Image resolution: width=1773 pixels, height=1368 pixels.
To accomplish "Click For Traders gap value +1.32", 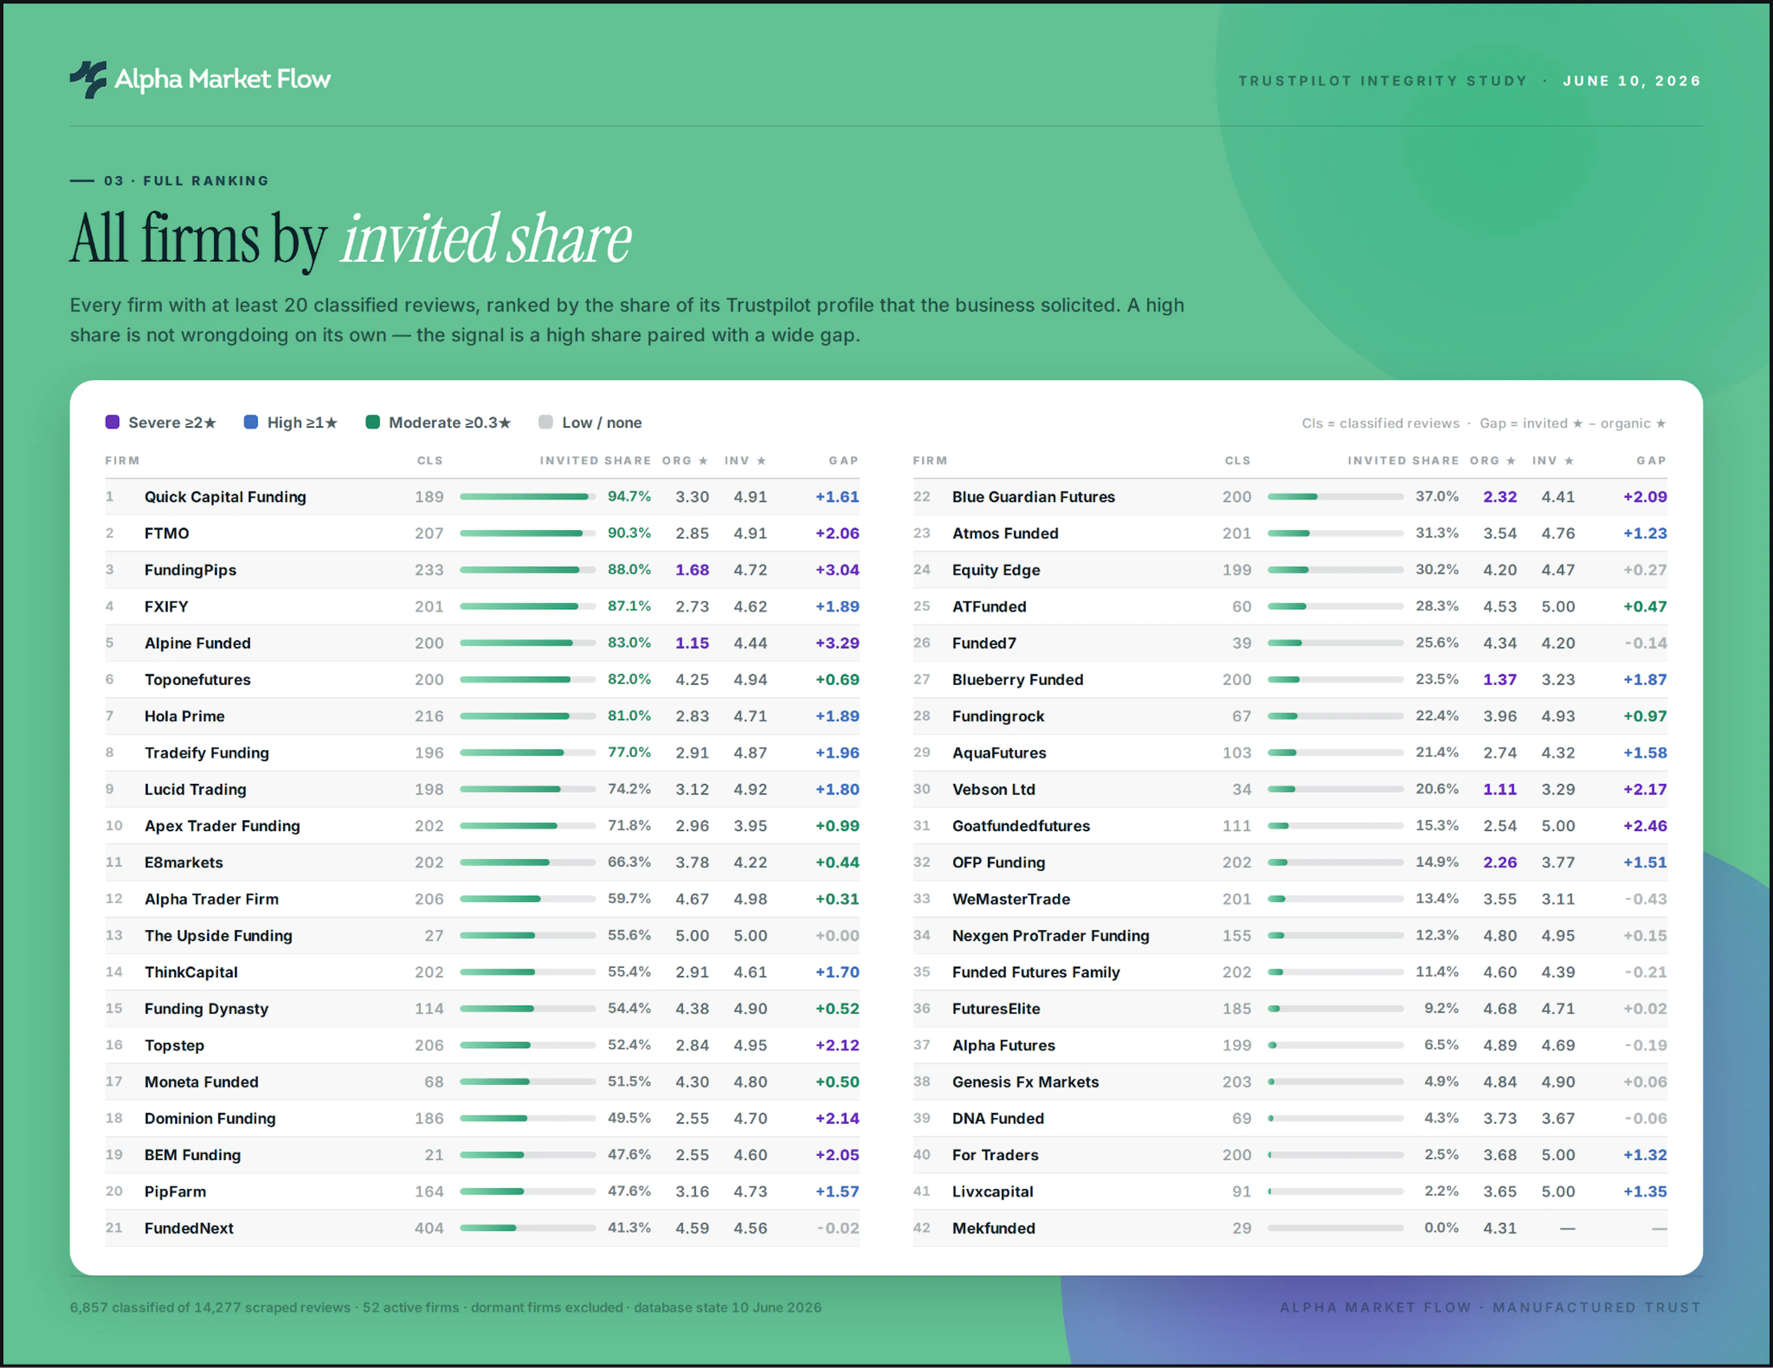I will click(x=1645, y=1155).
